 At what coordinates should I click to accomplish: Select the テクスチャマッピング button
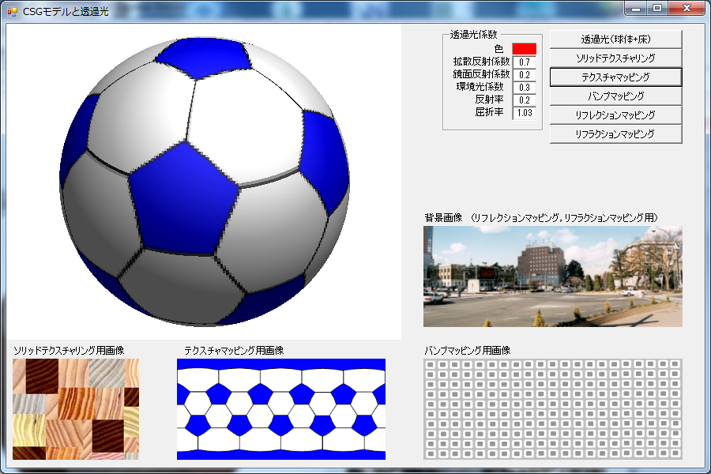(615, 77)
